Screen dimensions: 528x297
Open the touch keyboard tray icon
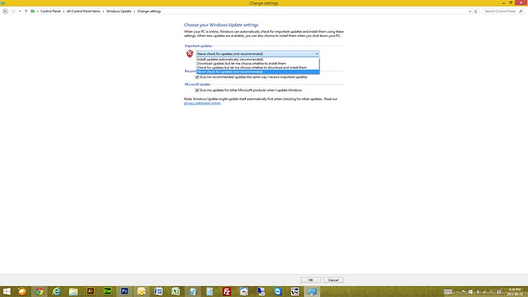pyautogui.click(x=448, y=292)
